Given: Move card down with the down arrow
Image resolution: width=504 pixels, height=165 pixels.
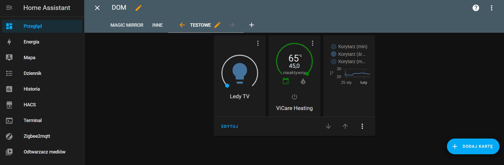Looking at the screenshot, I should pyautogui.click(x=328, y=126).
